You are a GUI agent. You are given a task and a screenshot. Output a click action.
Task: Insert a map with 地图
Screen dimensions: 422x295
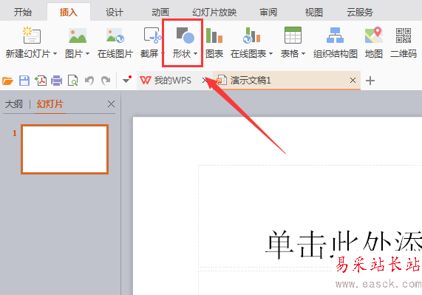(x=374, y=43)
